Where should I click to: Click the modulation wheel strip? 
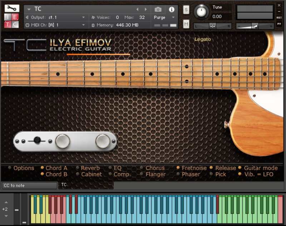24,210
